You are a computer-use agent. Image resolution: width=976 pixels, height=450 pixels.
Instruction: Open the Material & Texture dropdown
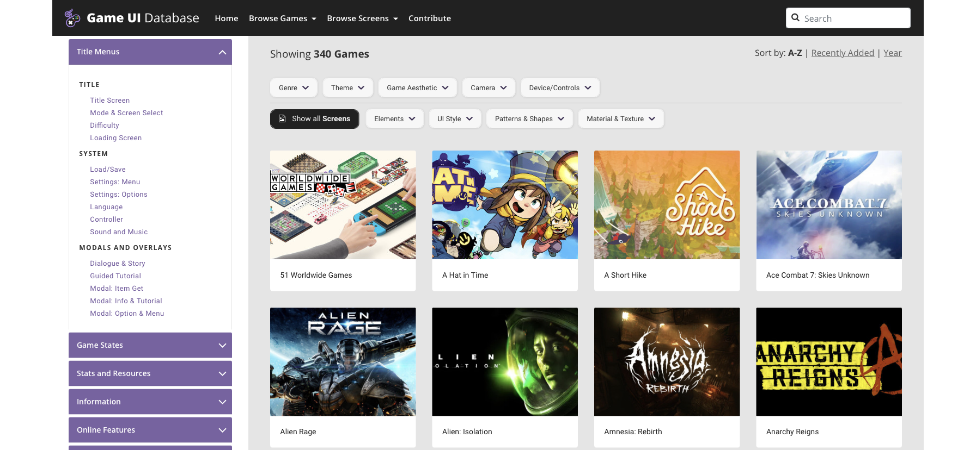click(621, 118)
